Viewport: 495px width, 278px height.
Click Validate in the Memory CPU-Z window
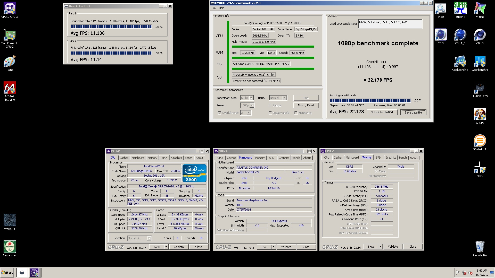[x=393, y=247]
